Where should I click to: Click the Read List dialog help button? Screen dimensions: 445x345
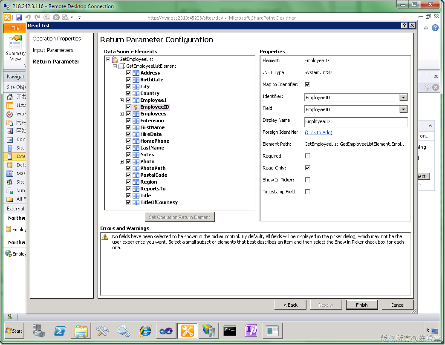point(405,26)
